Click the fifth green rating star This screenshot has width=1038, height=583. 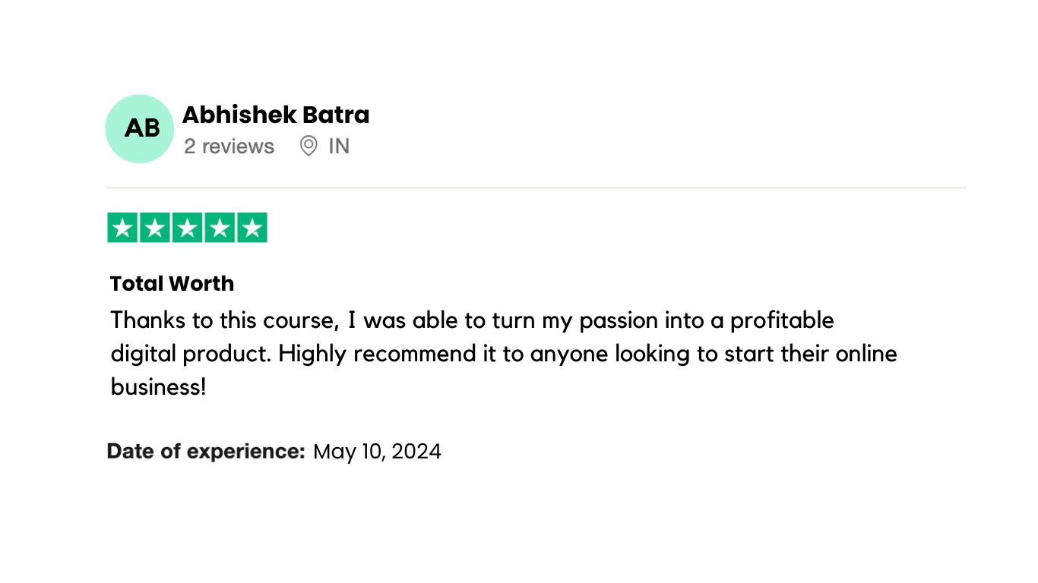pos(252,228)
